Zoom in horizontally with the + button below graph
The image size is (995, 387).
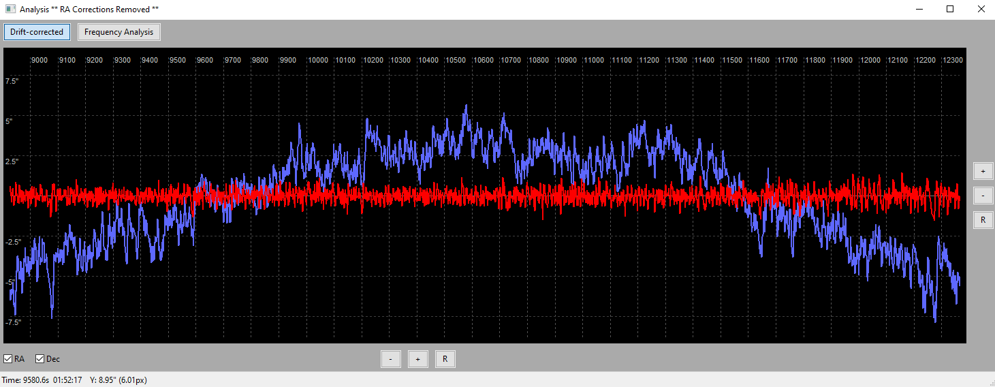point(417,359)
